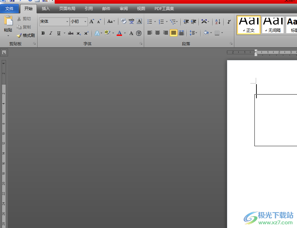This screenshot has width=297, height=228.
Task: Open the Font dialog launcher
Action: (x=141, y=44)
